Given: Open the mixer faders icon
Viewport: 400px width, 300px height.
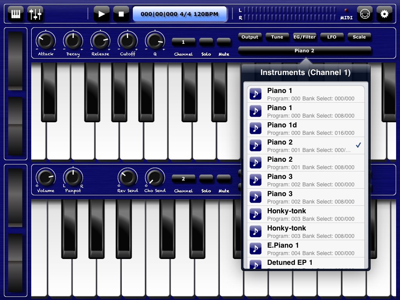Looking at the screenshot, I should (36, 14).
